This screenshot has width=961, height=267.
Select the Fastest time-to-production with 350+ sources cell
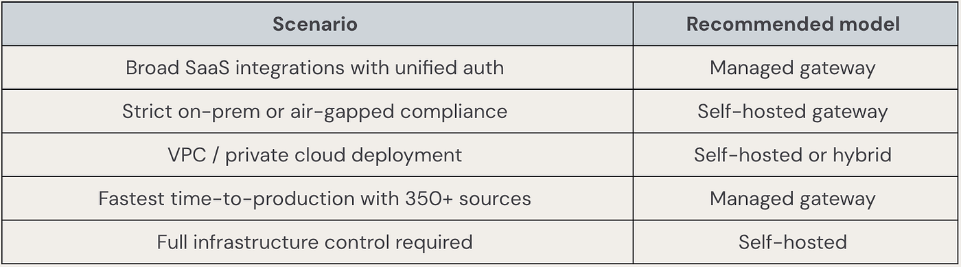pyautogui.click(x=315, y=198)
